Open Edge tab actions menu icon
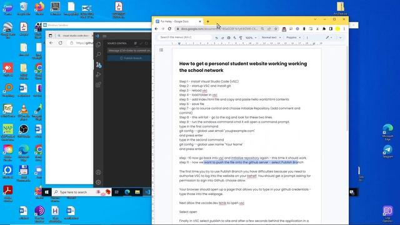This screenshot has width=400, height=225. [x=50, y=36]
